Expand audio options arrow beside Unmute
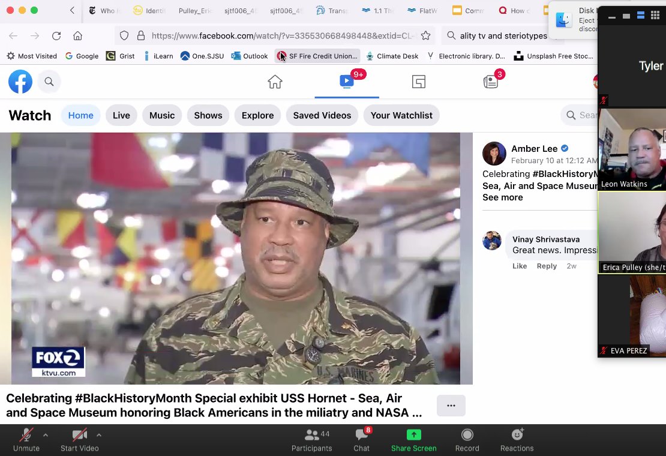Viewport: 666px width, 456px height. [x=46, y=435]
